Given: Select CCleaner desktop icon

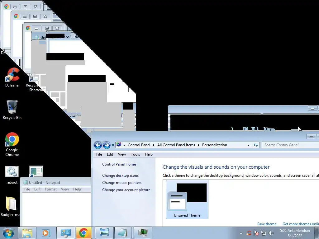Looking at the screenshot, I should pos(12,77).
